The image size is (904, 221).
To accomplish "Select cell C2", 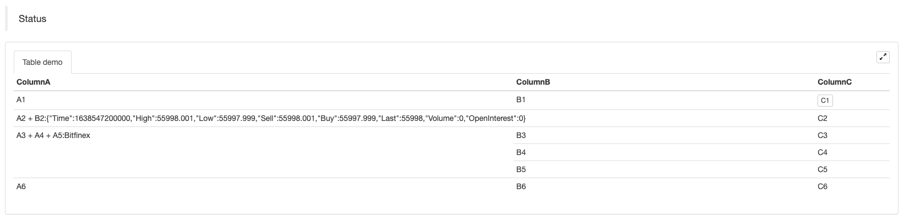I will click(x=823, y=118).
